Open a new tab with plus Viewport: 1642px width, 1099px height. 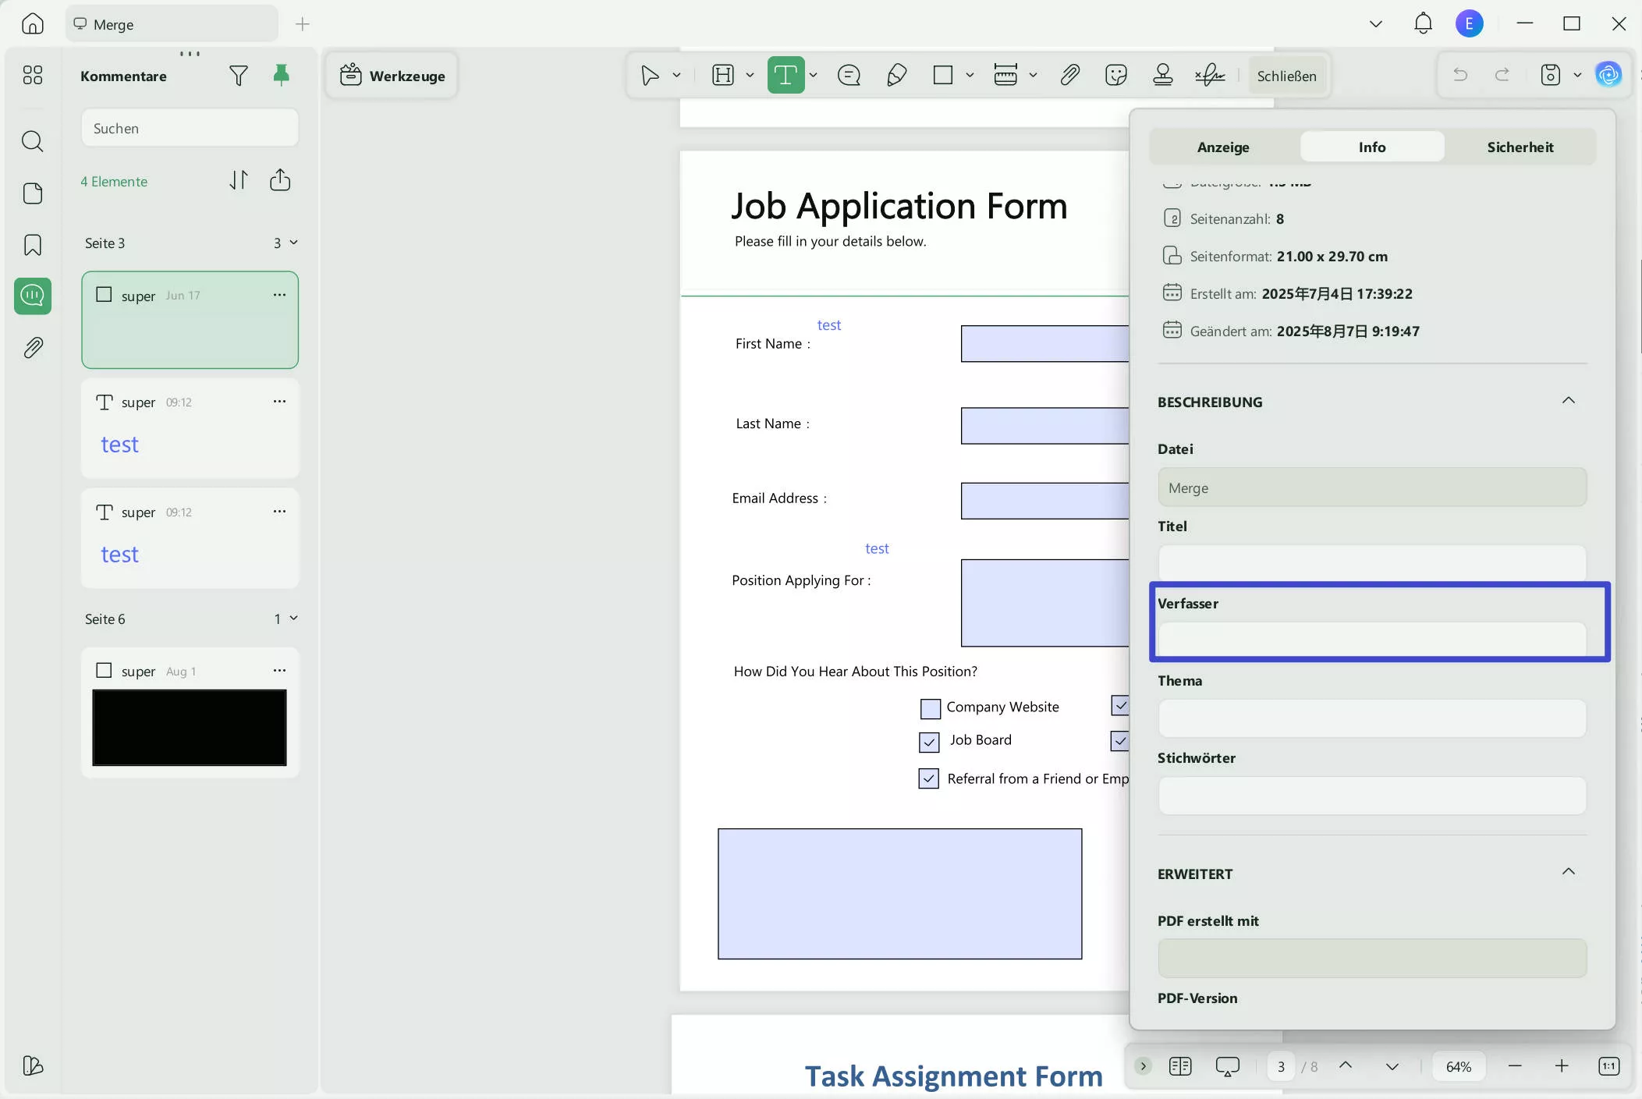303,24
